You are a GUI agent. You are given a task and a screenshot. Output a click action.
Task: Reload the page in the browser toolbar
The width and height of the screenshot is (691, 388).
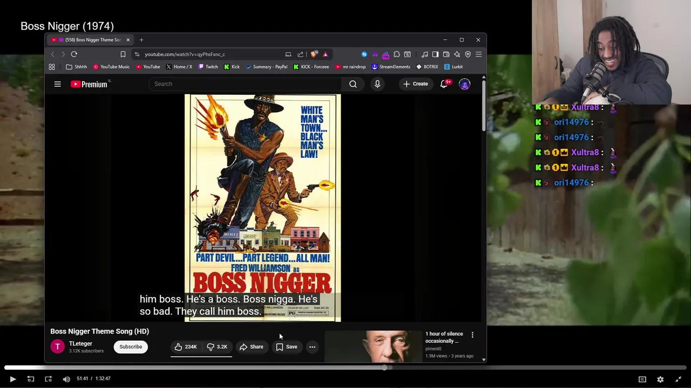[74, 54]
